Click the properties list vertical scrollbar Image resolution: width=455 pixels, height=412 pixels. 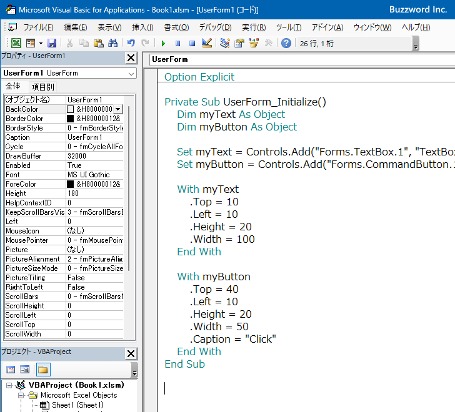click(129, 189)
